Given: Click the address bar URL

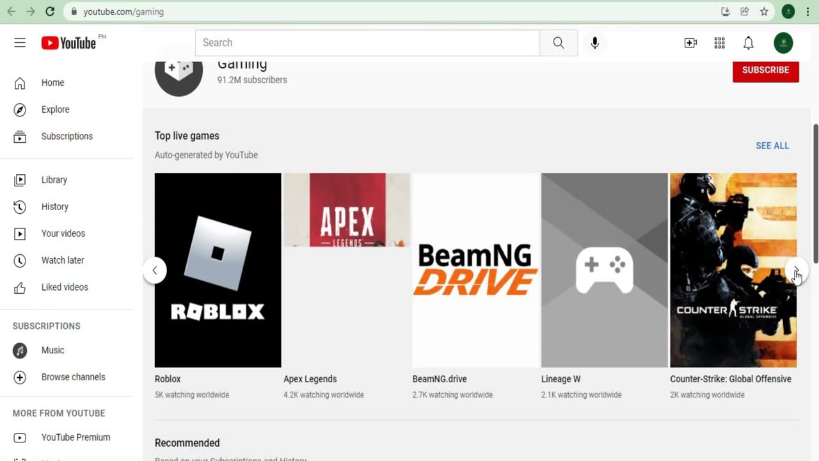Looking at the screenshot, I should pos(123,12).
